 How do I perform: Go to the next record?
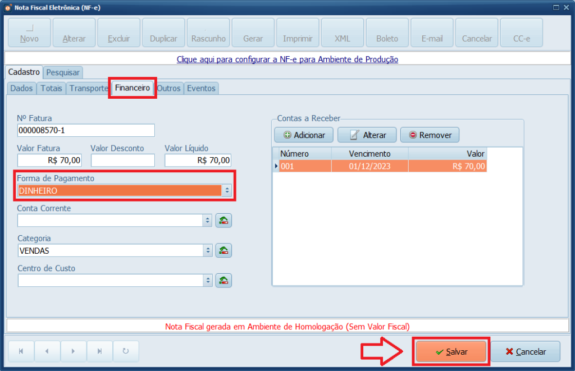74,351
